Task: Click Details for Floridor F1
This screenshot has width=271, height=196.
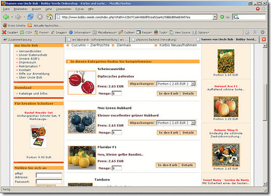Action: (187, 165)
